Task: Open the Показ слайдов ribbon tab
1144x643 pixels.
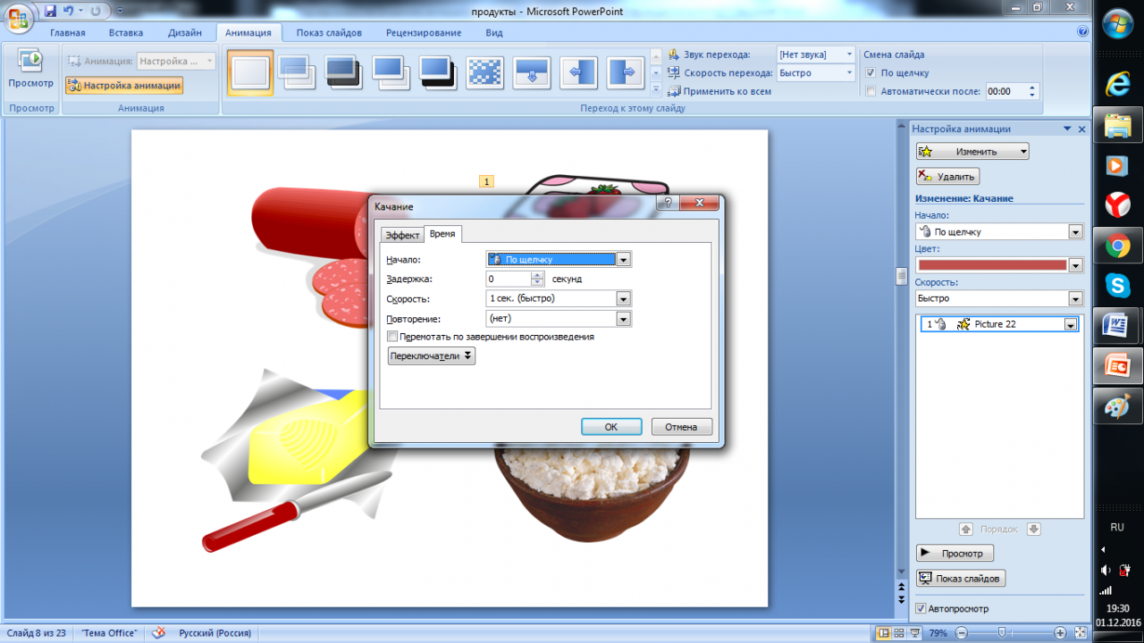Action: pyautogui.click(x=329, y=33)
